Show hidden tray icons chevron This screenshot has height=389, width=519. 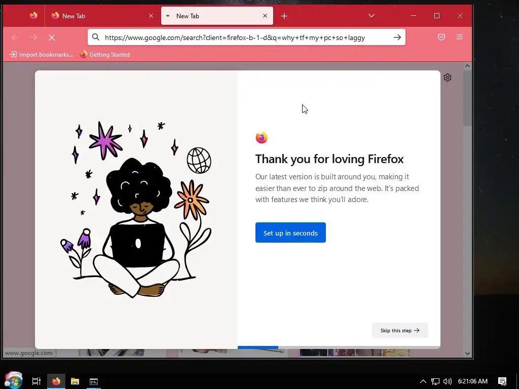423,381
